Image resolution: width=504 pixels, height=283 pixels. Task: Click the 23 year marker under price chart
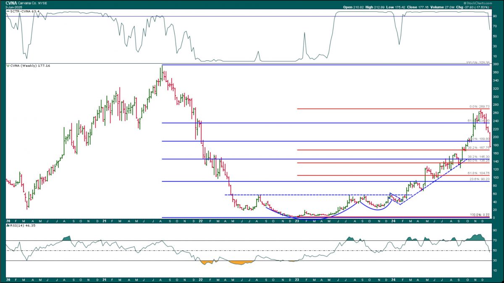point(297,220)
